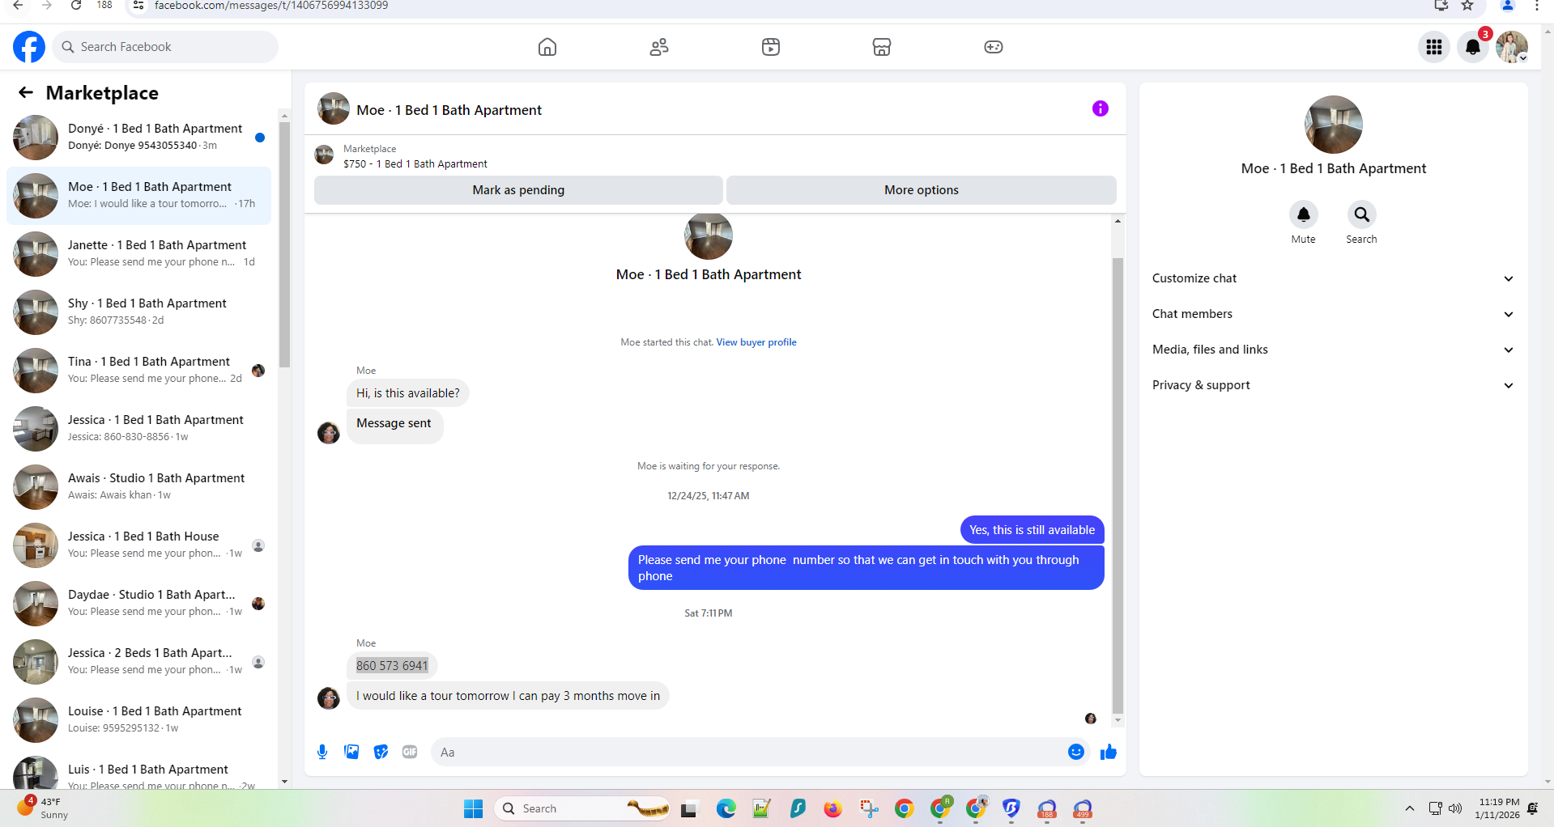The image size is (1554, 827).
Task: Click More options button
Action: click(x=922, y=190)
